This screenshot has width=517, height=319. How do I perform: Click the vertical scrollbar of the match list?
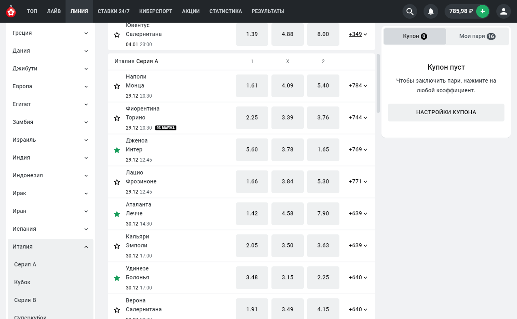pyautogui.click(x=378, y=83)
